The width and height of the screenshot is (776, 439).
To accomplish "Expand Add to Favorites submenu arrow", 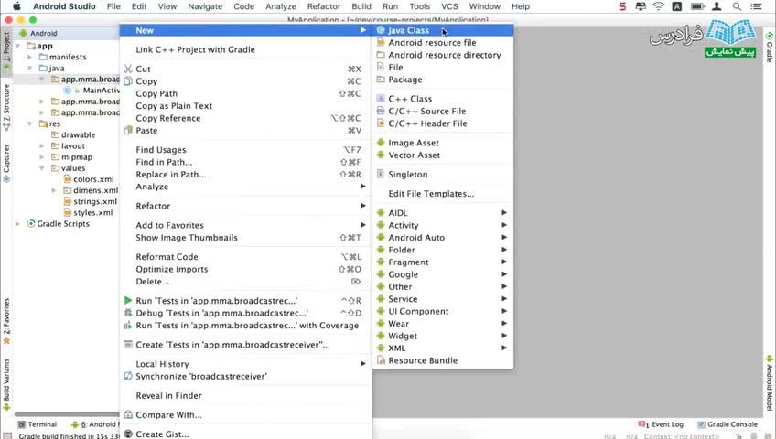I will 362,225.
